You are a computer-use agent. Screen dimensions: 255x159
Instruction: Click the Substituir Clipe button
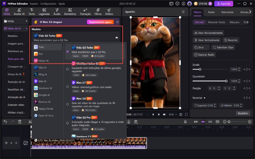tap(223, 47)
